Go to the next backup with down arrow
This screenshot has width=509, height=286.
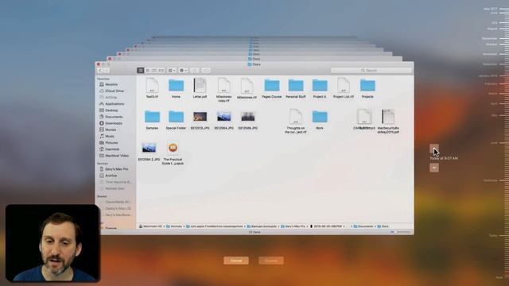pyautogui.click(x=434, y=168)
